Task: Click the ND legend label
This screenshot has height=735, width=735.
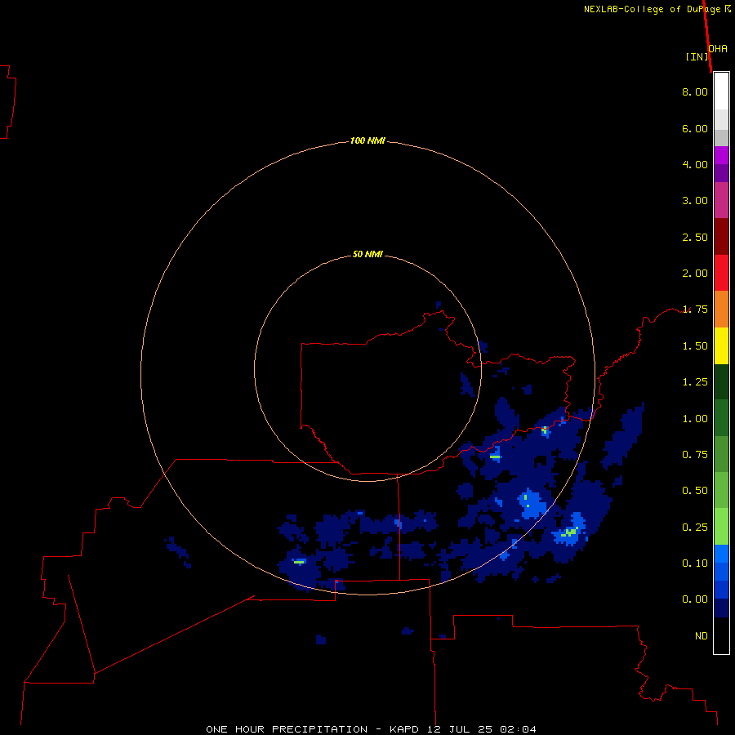Action: [702, 636]
